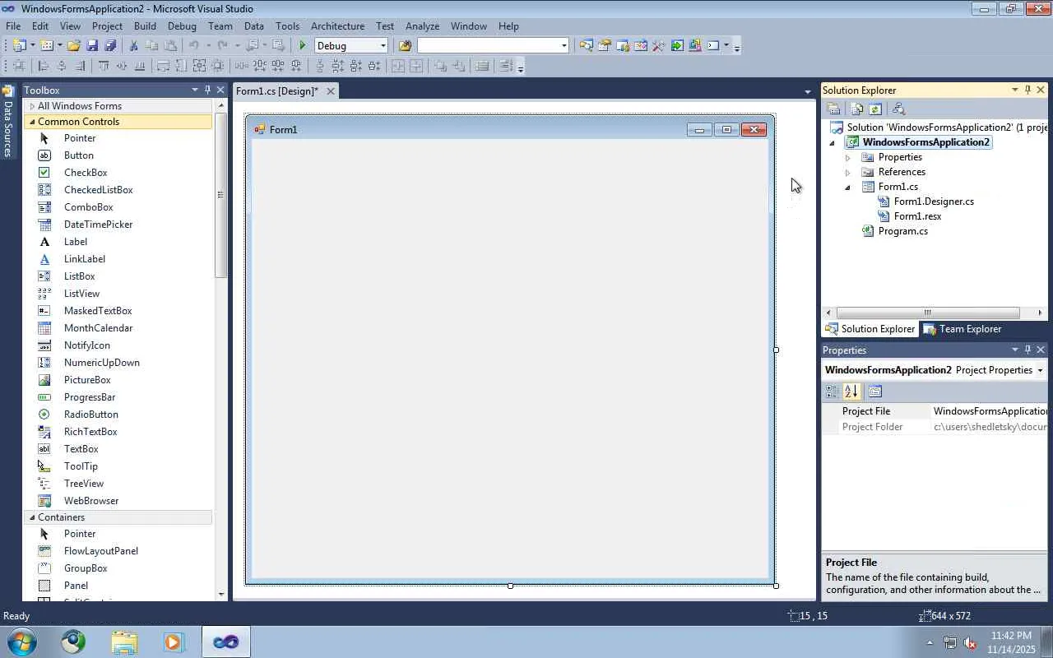
Task: Save the current file with the floppy icon
Action: [x=92, y=46]
